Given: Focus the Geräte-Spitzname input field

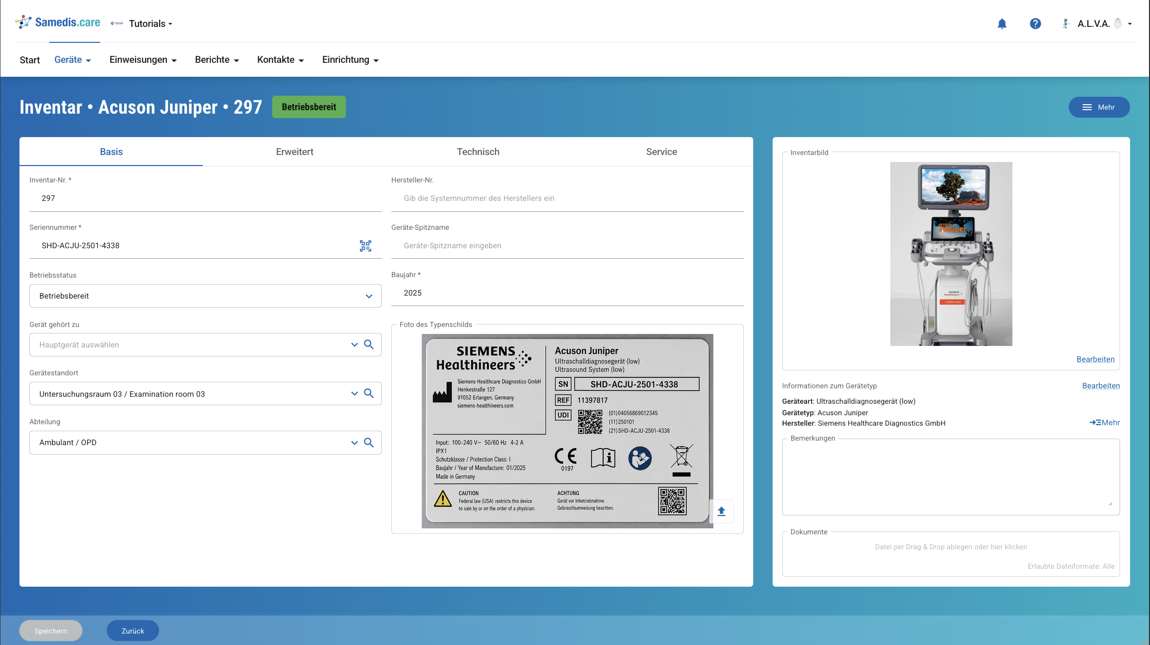Looking at the screenshot, I should [567, 246].
